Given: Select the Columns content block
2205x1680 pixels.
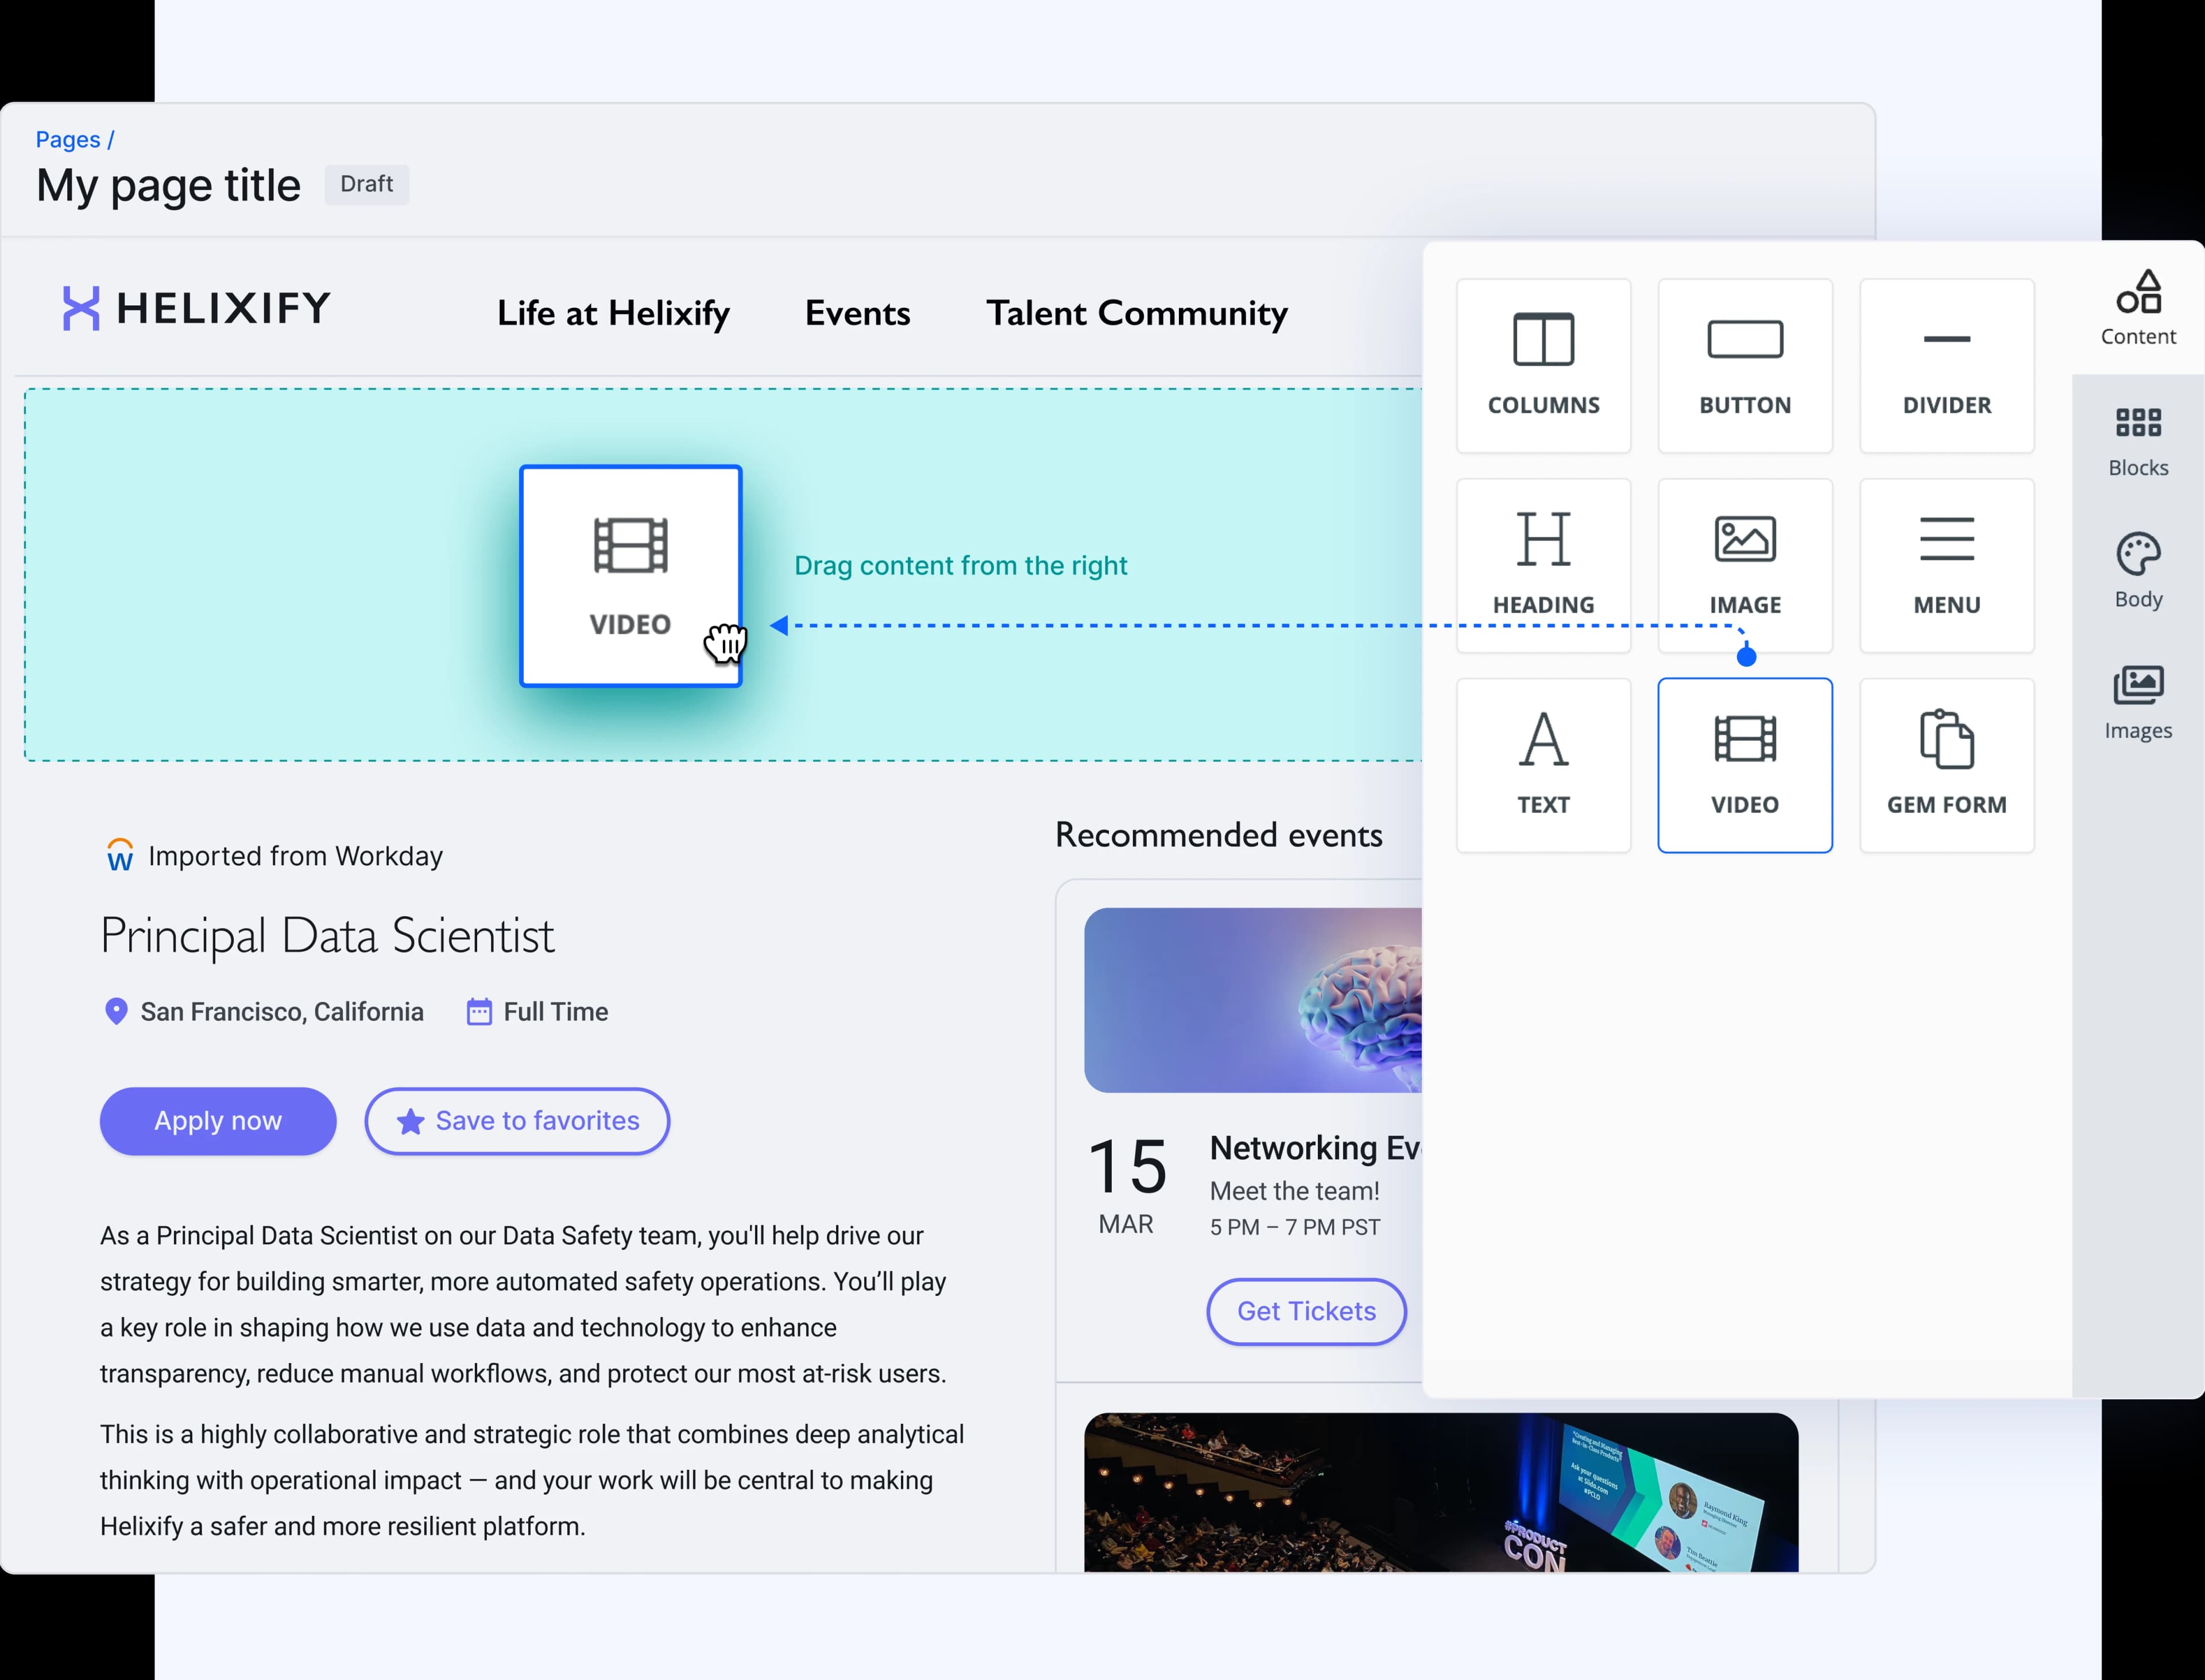Looking at the screenshot, I should pos(1543,365).
